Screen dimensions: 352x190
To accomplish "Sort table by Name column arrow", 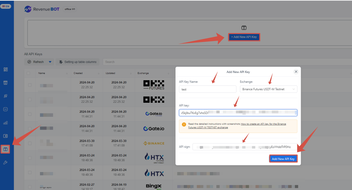I will click(67, 73).
